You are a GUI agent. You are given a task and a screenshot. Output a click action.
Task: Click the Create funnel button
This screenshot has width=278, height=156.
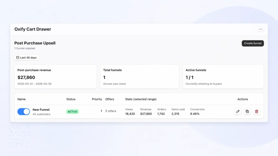(253, 43)
